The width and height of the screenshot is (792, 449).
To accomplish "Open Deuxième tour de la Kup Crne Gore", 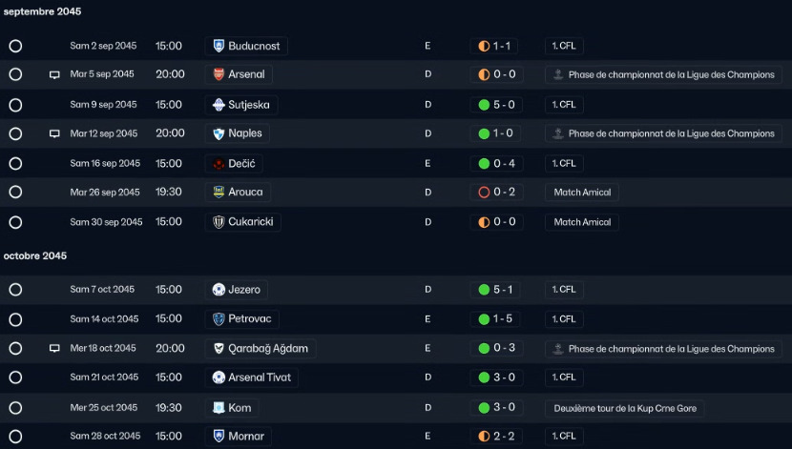I will [625, 408].
